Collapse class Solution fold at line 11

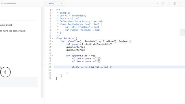tap(52, 38)
